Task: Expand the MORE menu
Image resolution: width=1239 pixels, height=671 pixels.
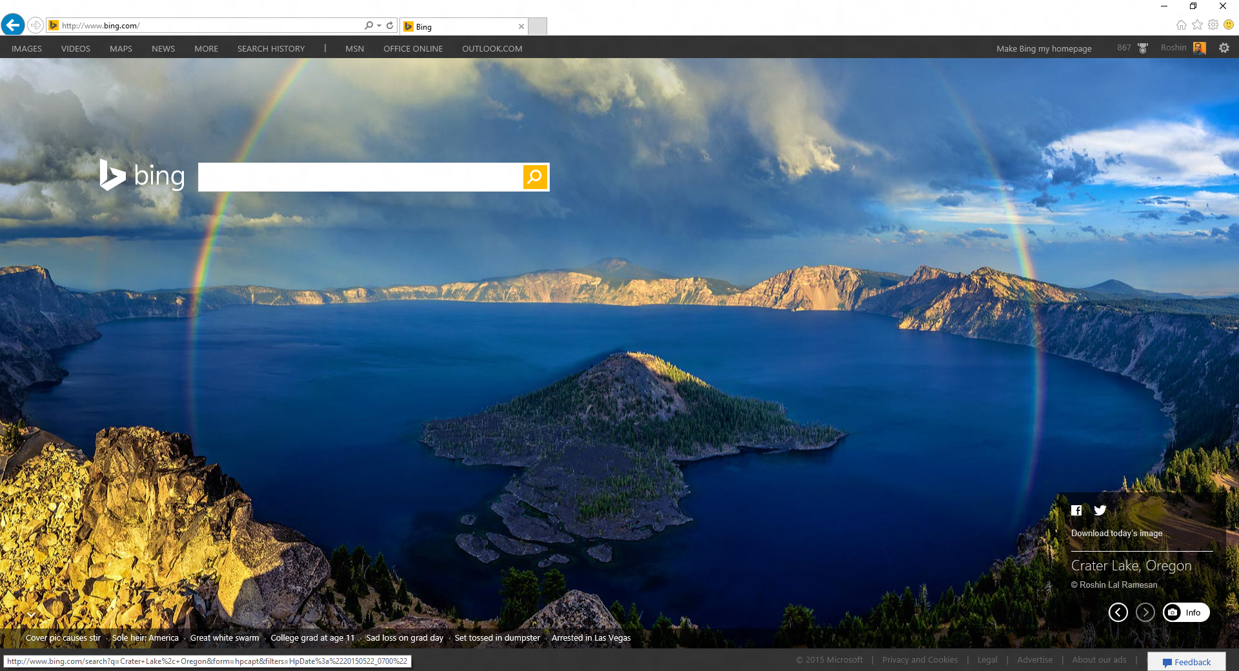Action: 206,48
